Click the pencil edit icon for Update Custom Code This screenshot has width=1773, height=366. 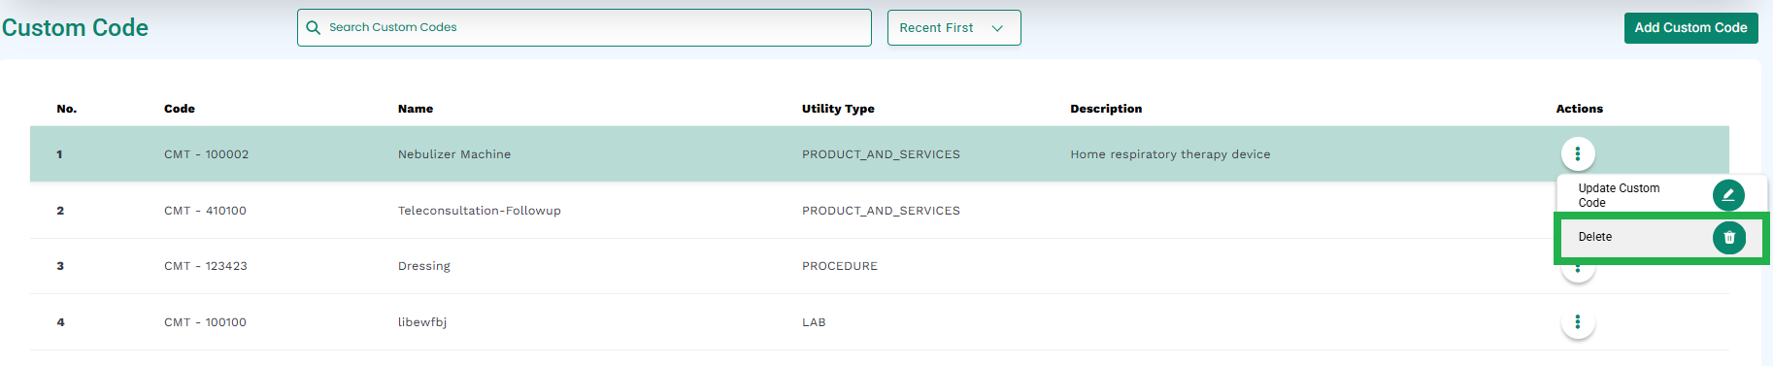pyautogui.click(x=1728, y=195)
